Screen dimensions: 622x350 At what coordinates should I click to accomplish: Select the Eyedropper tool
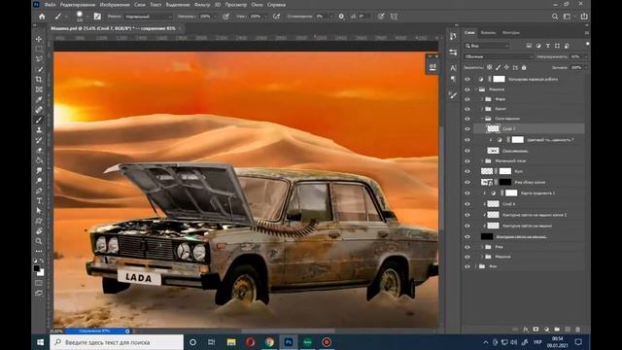(39, 99)
